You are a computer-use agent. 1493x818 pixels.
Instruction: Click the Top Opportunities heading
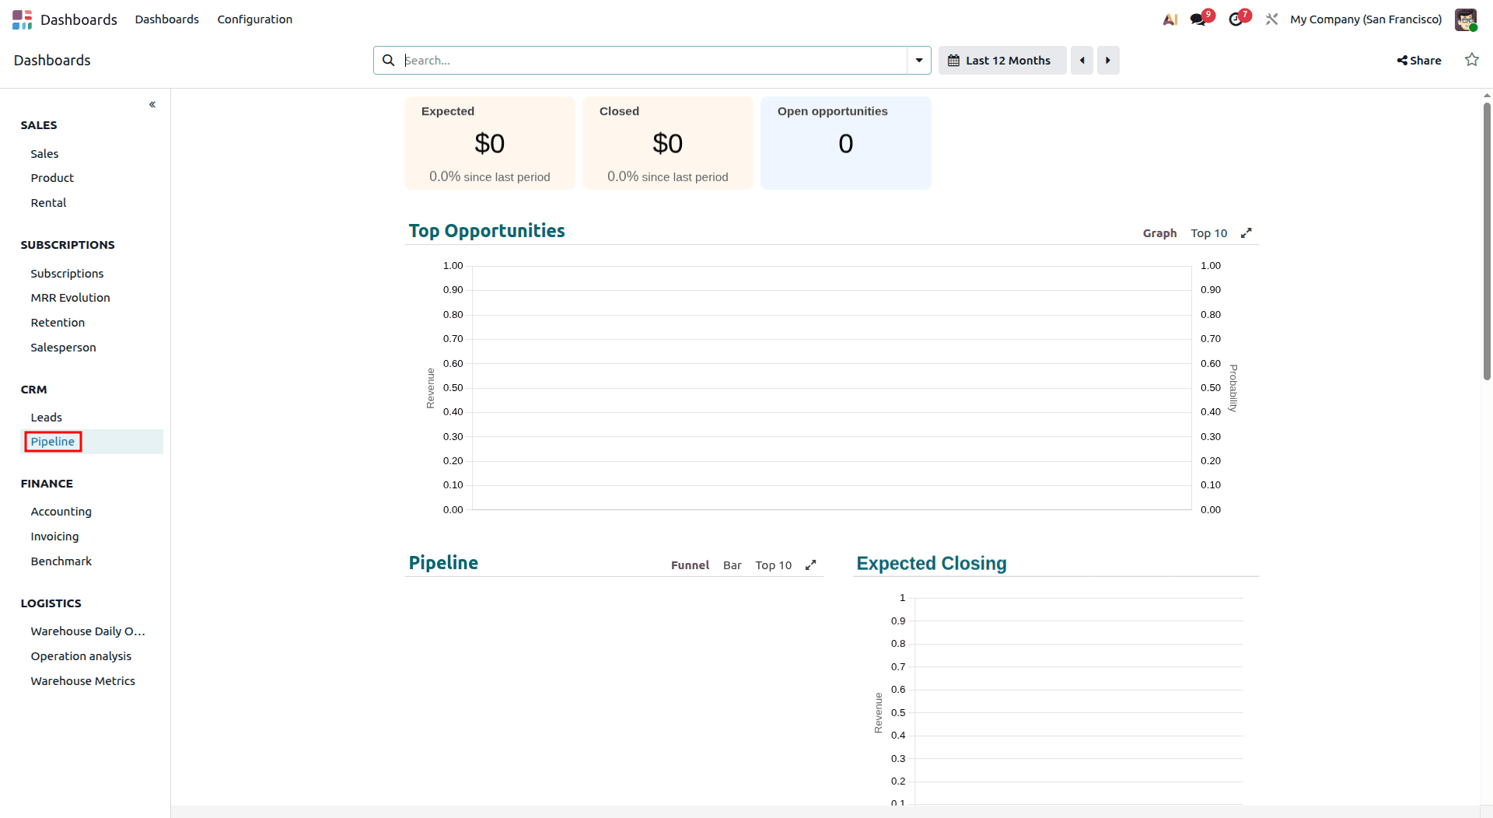pos(487,231)
